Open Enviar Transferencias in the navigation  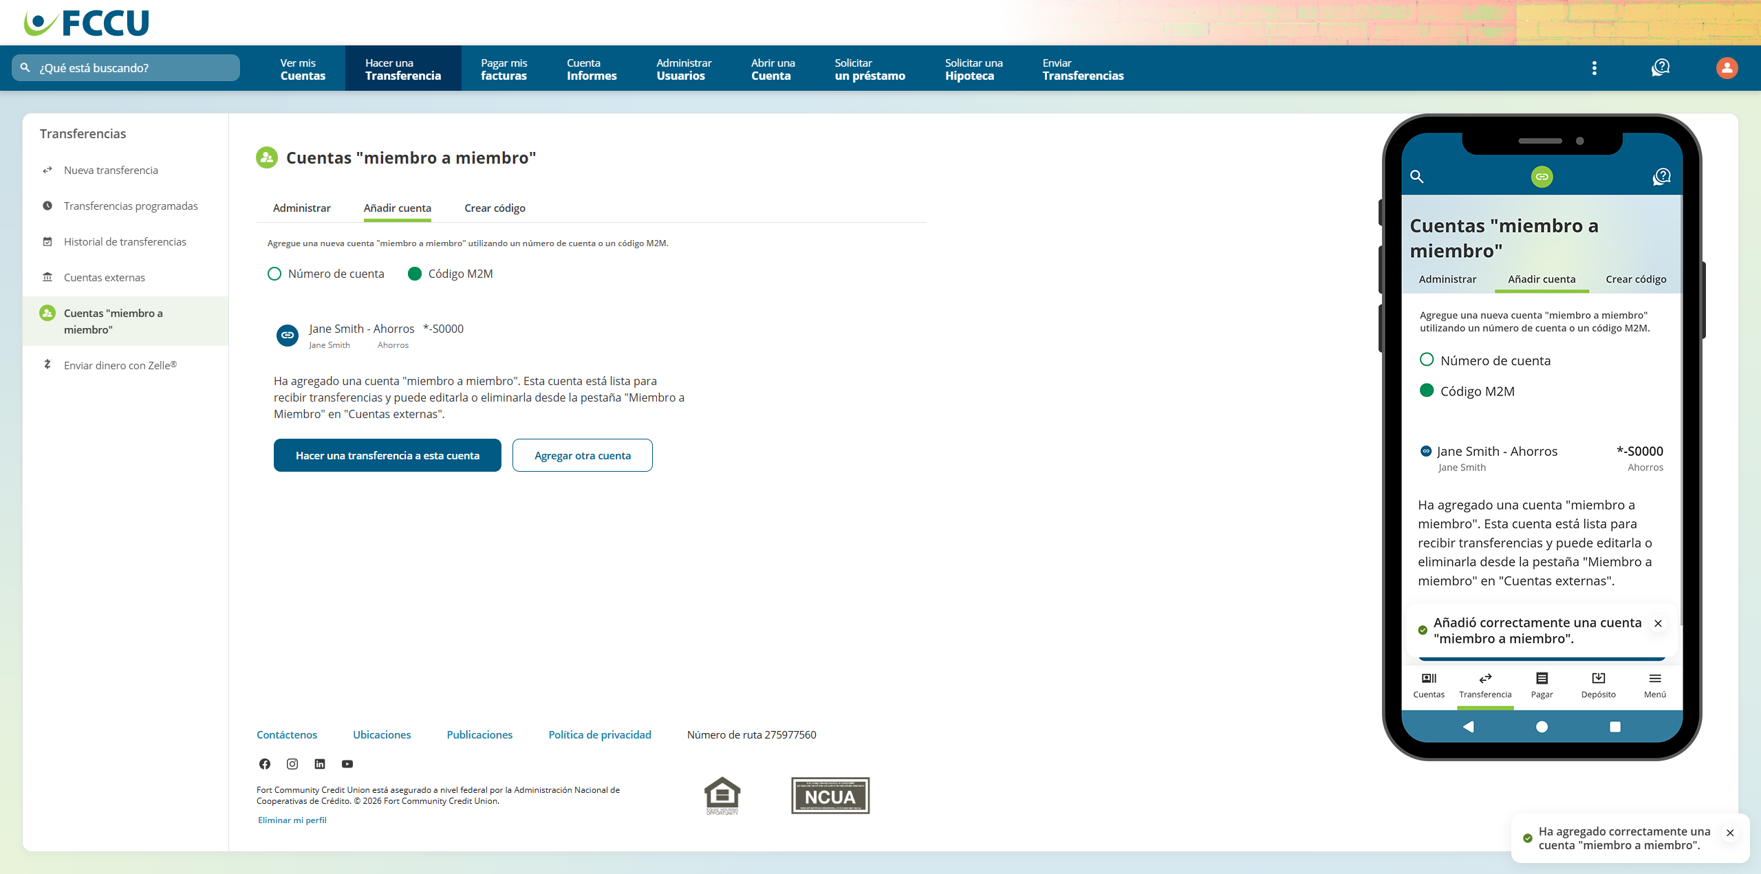[x=1083, y=69]
